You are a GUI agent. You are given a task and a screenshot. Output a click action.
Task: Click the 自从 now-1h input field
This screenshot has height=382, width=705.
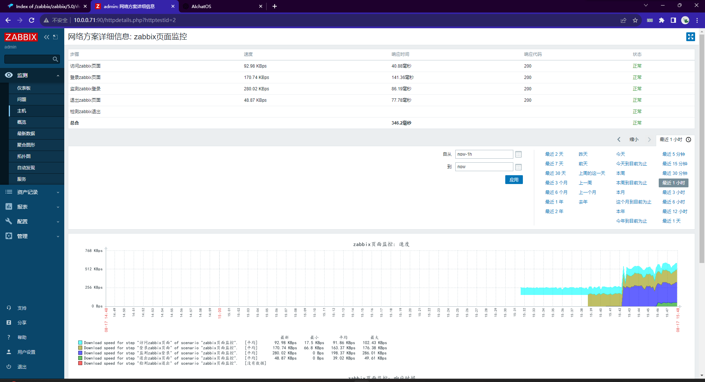pos(484,154)
